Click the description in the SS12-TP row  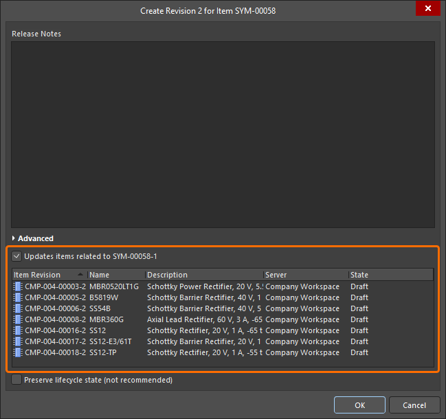(205, 352)
